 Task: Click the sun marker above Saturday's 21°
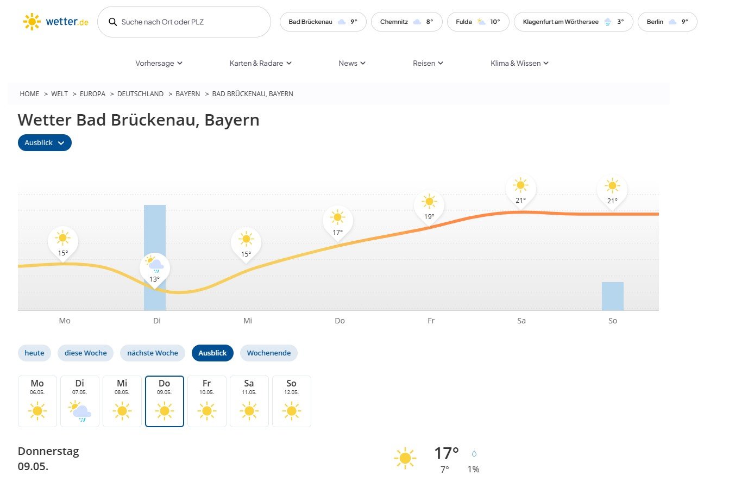click(x=520, y=185)
